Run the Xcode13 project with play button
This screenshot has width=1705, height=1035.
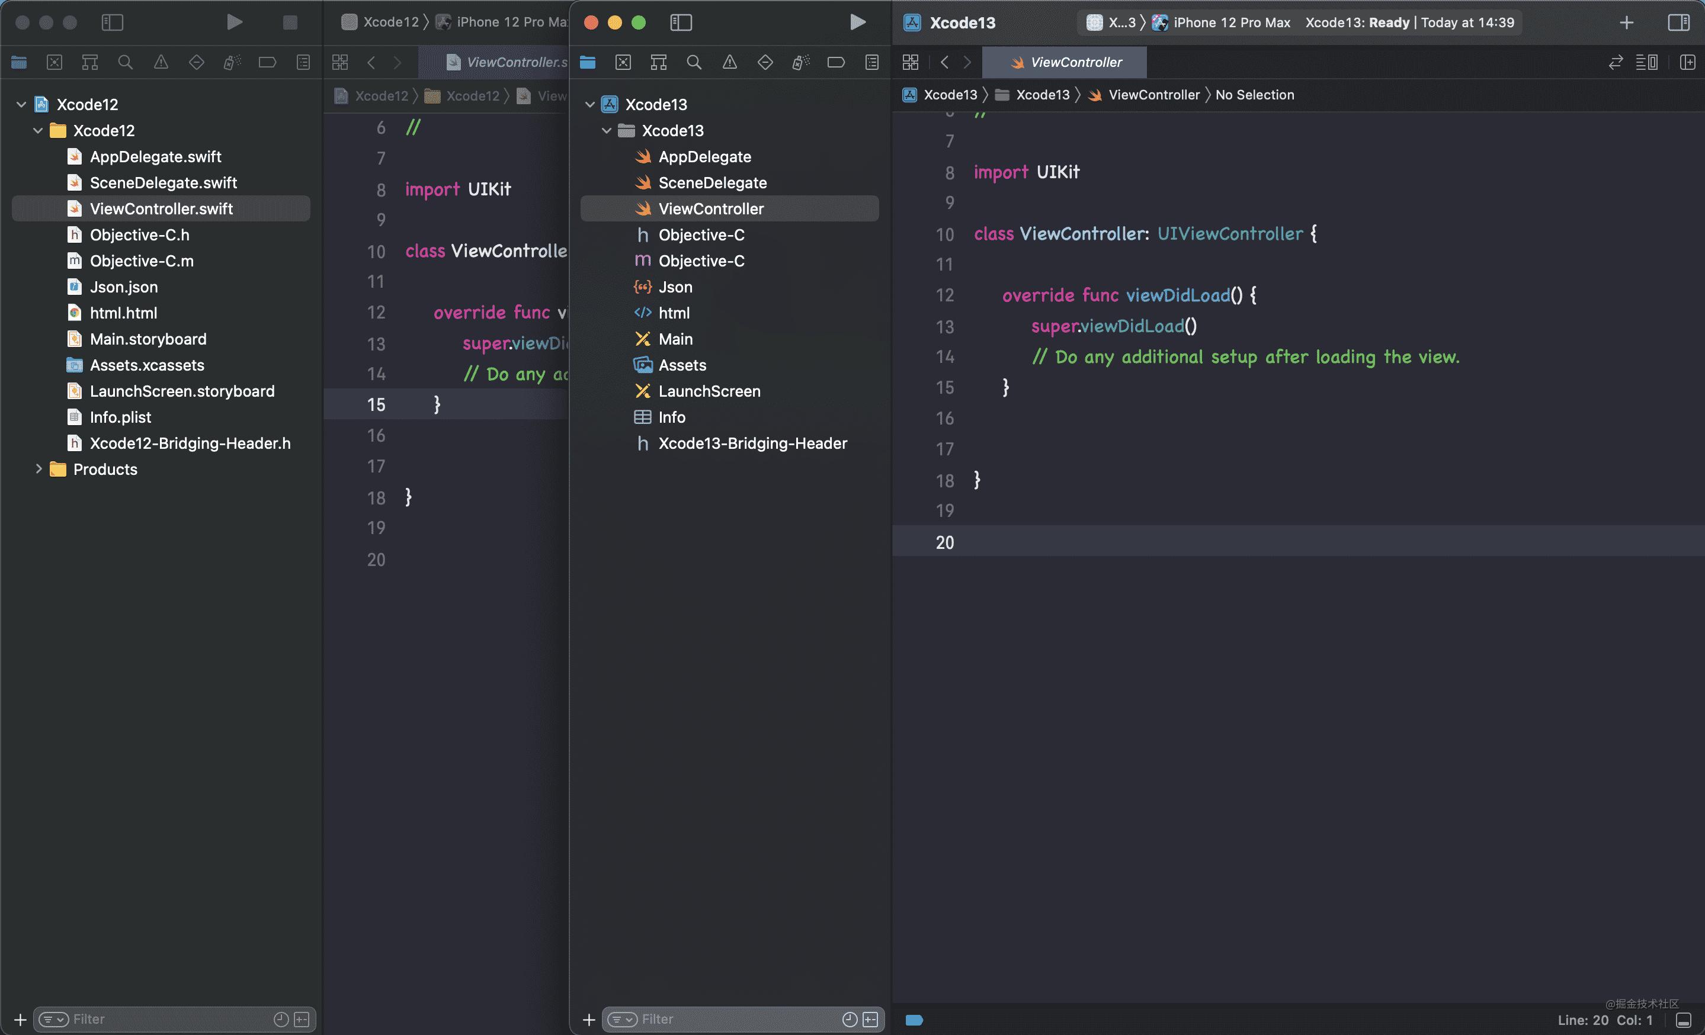point(857,22)
